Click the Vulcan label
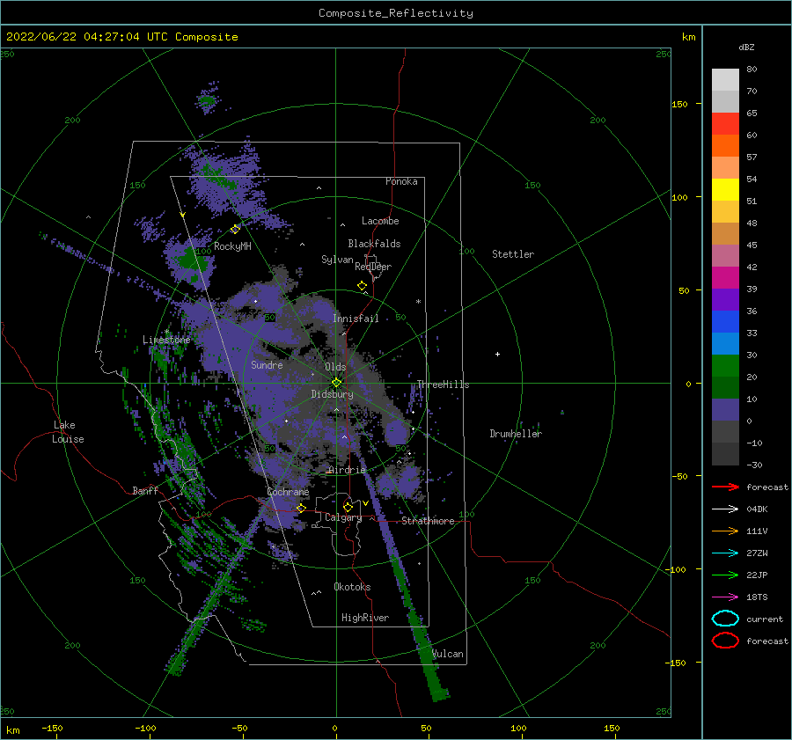Viewport: 792px width, 740px height. pos(448,654)
